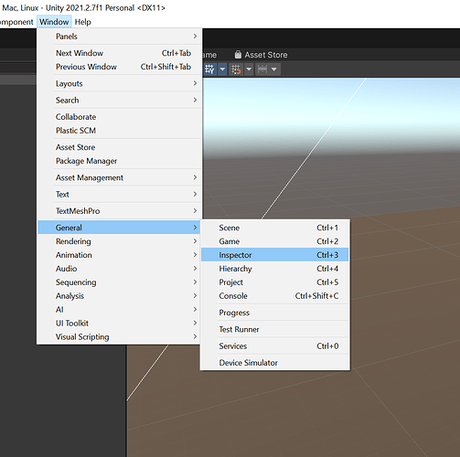Viewport: 460px width, 457px height.
Task: Open the Device Simulator
Action: tap(274, 363)
